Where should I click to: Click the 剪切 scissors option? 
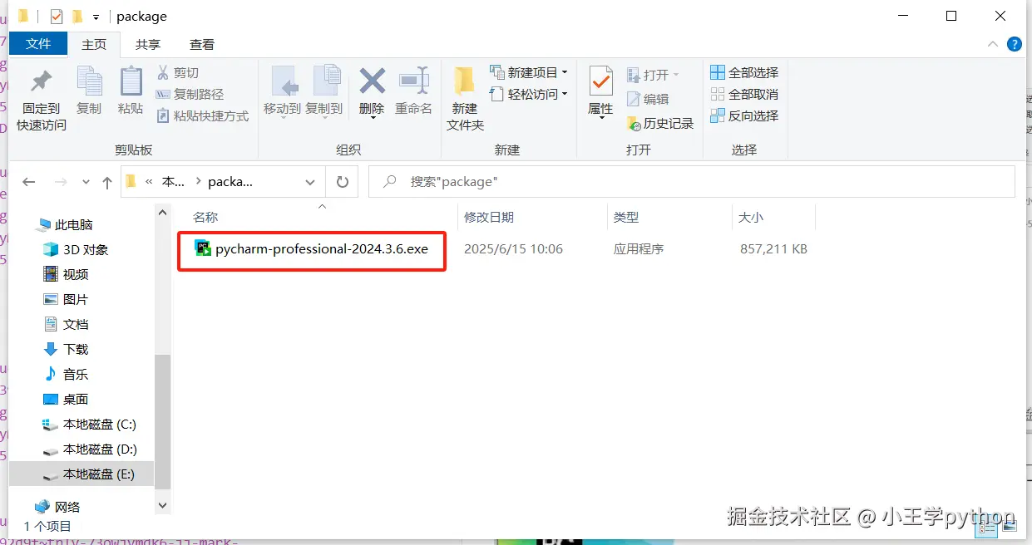(178, 73)
